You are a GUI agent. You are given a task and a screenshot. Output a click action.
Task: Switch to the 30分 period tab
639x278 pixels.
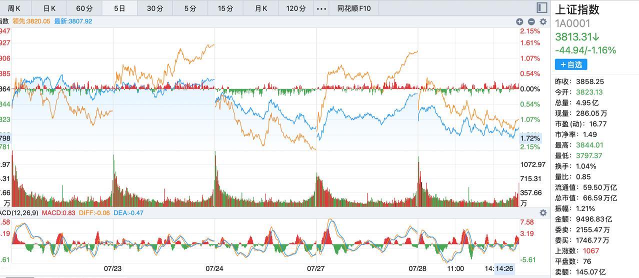pyautogui.click(x=155, y=8)
